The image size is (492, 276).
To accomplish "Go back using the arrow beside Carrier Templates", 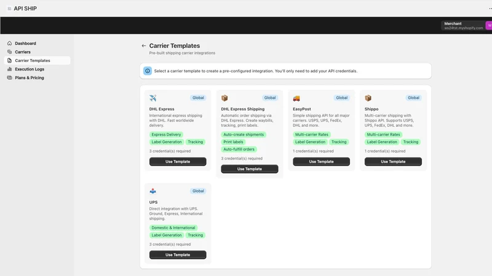I will pyautogui.click(x=144, y=45).
